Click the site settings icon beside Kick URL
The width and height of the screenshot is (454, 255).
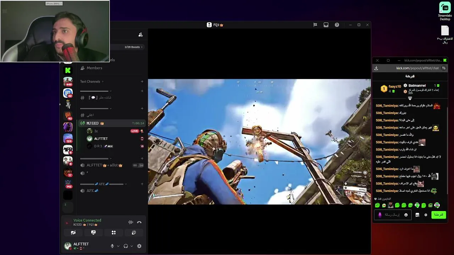click(444, 68)
